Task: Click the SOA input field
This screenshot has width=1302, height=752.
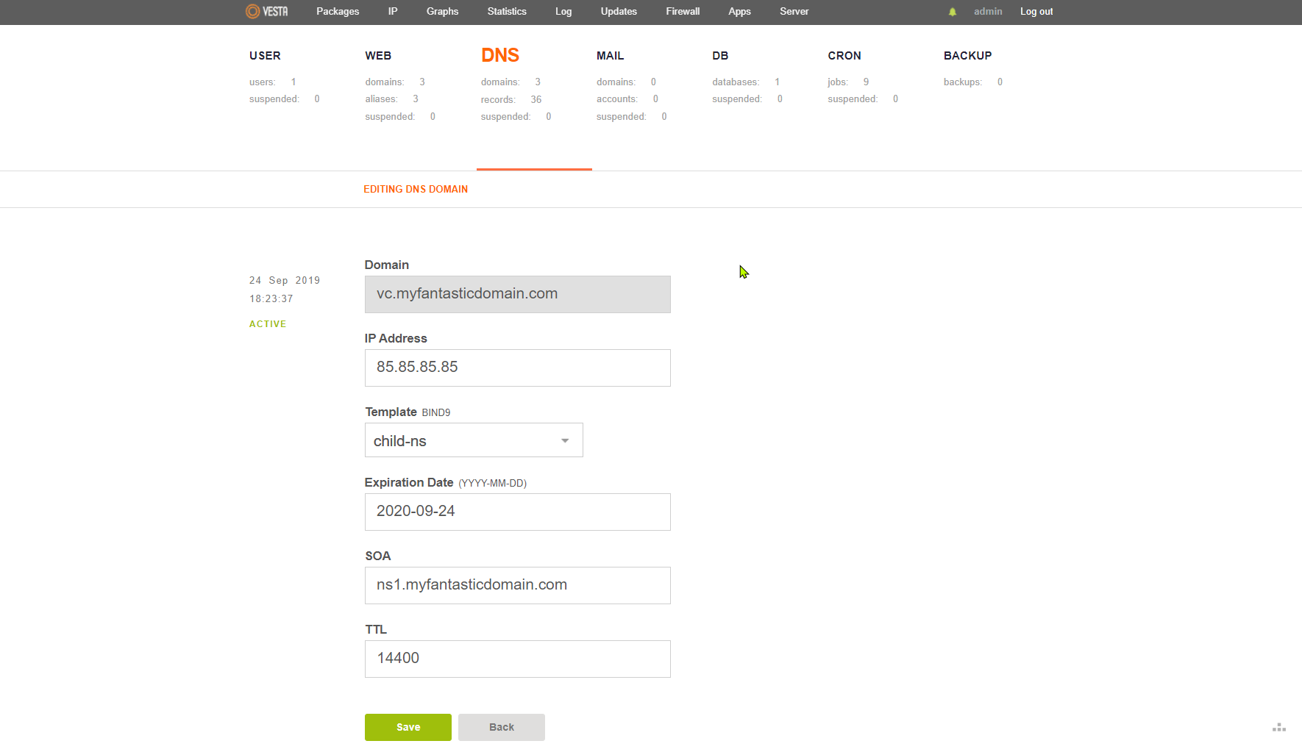Action: tap(518, 585)
